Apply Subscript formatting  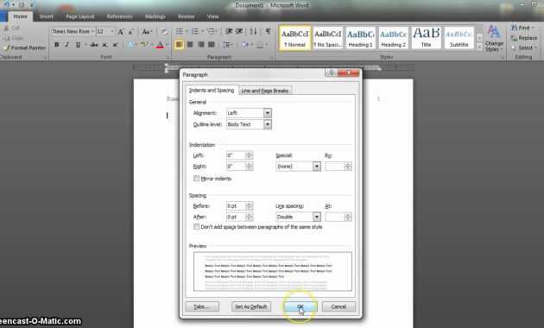(x=104, y=45)
